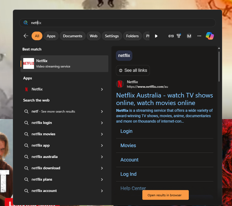Expand the netflix download chevron
232x206 pixels.
102,168
